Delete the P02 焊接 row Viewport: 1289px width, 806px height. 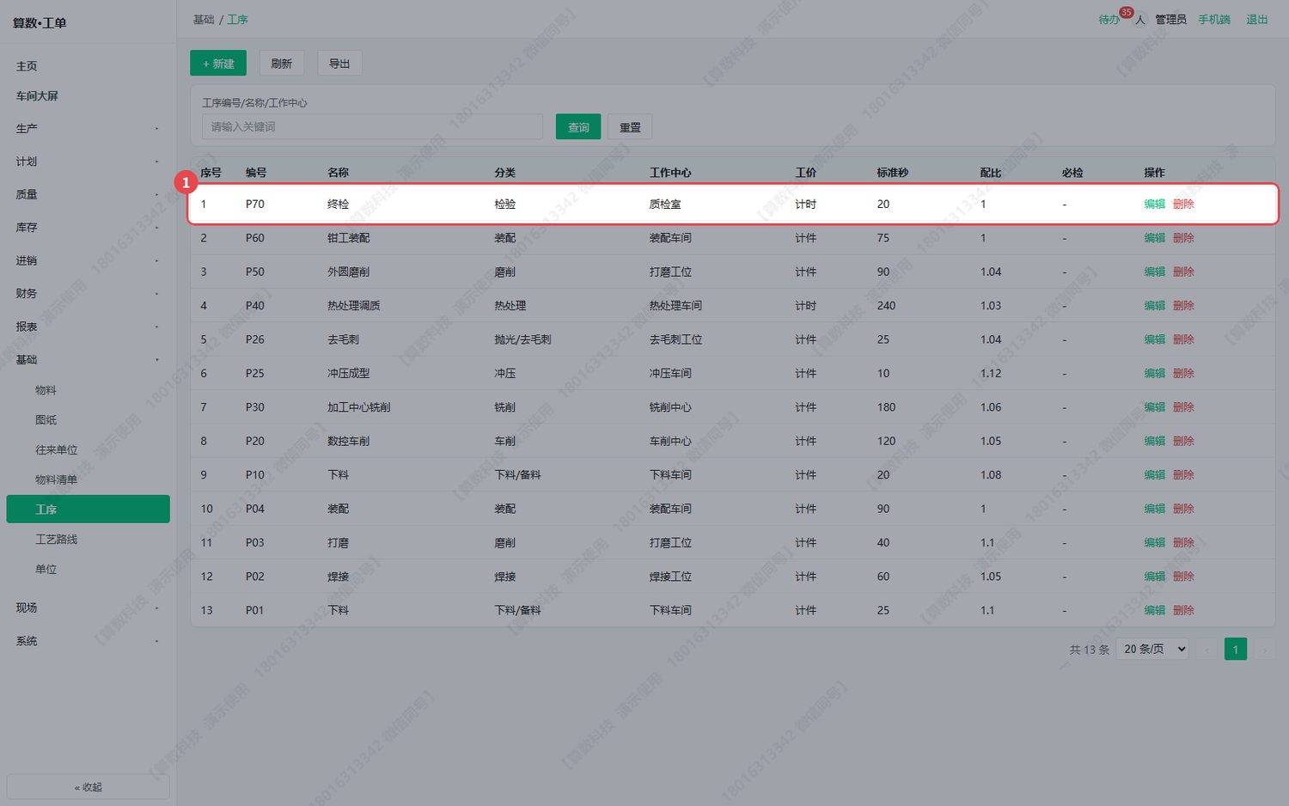point(1183,577)
